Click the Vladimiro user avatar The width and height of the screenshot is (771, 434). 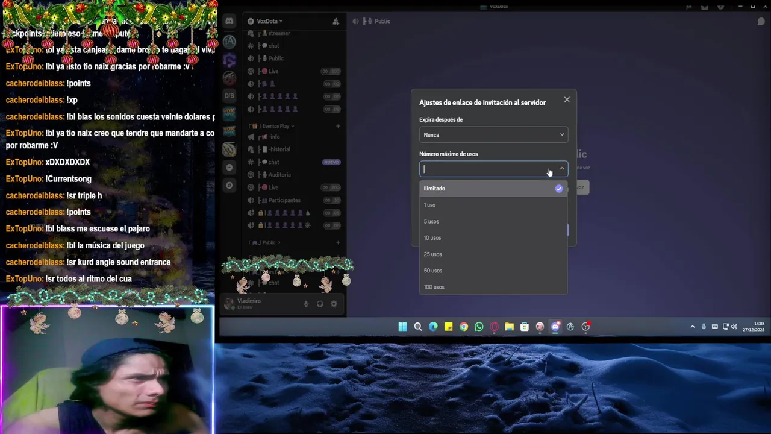point(229,304)
